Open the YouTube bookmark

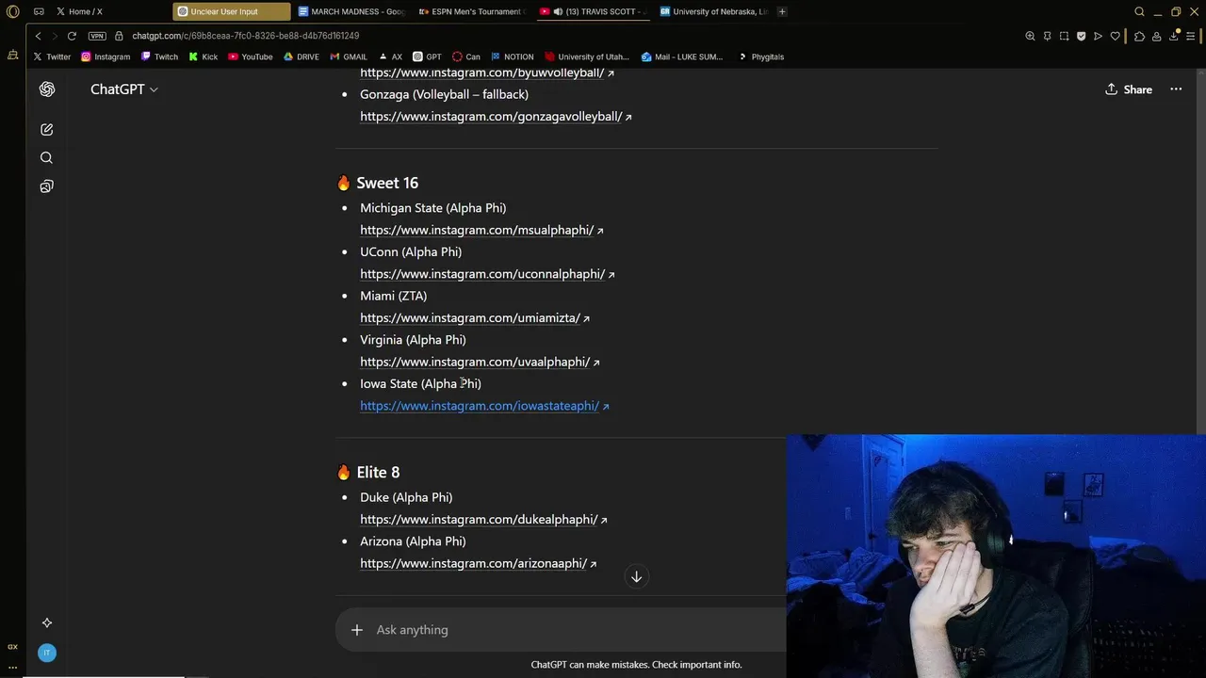[x=250, y=56]
